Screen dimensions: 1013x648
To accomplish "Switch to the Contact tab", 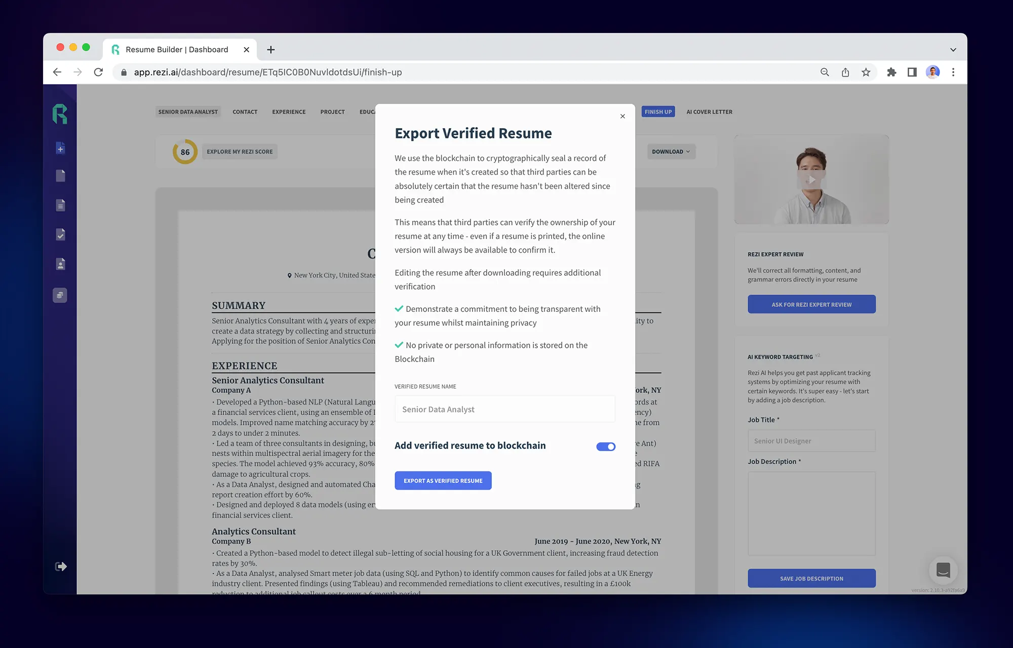I will [245, 112].
